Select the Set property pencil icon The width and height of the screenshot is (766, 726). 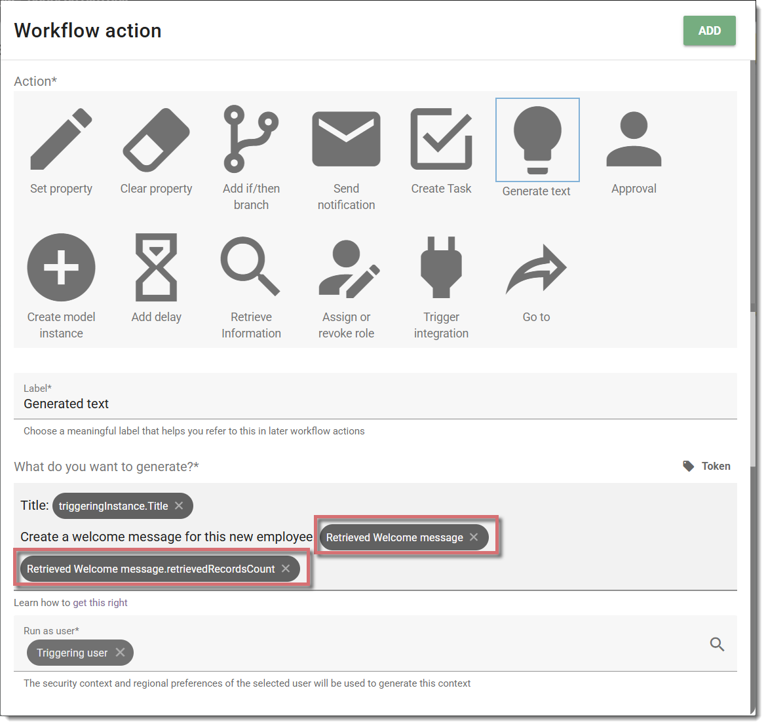tap(61, 140)
